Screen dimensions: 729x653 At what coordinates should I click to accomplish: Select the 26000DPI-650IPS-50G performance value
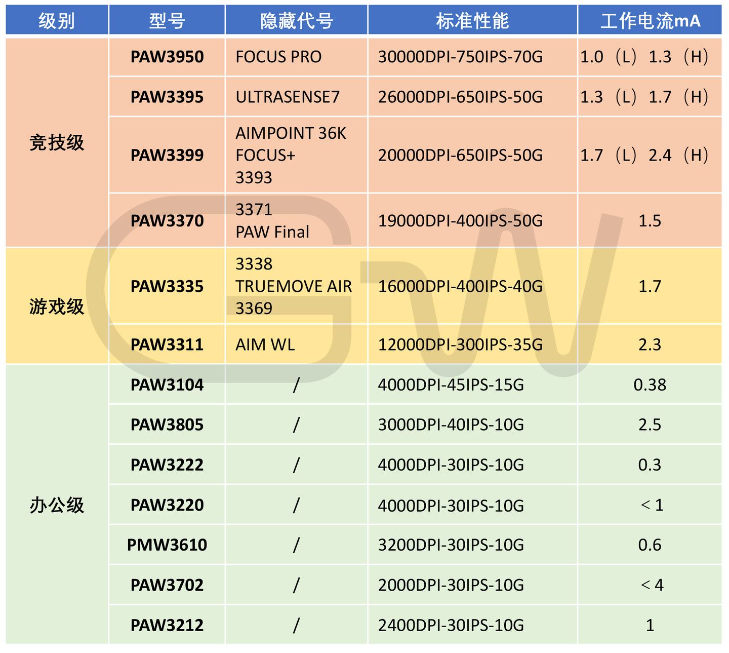(x=460, y=97)
